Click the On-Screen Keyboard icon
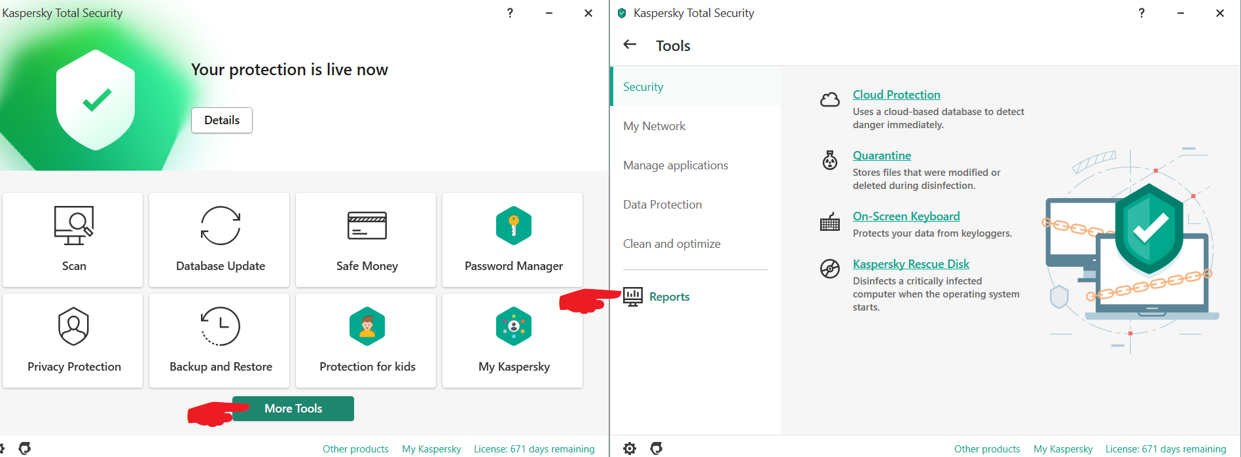The width and height of the screenshot is (1241, 457). 830,222
